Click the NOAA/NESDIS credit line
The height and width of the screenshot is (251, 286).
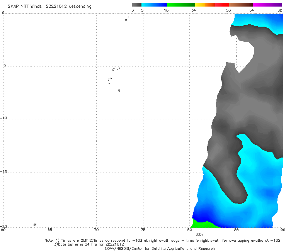[x=160, y=248]
